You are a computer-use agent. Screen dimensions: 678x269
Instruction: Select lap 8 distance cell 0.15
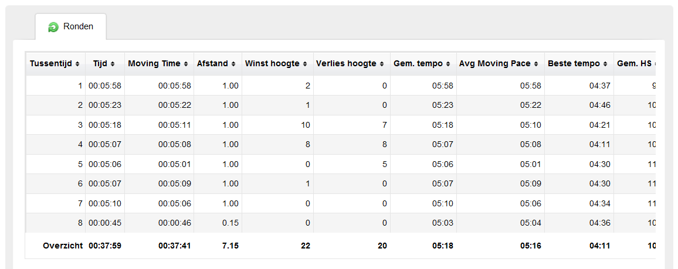230,223
